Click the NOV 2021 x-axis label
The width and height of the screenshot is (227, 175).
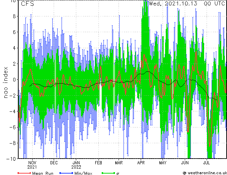click(x=32, y=165)
